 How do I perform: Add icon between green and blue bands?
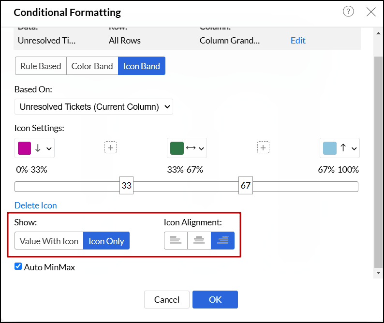click(x=263, y=148)
